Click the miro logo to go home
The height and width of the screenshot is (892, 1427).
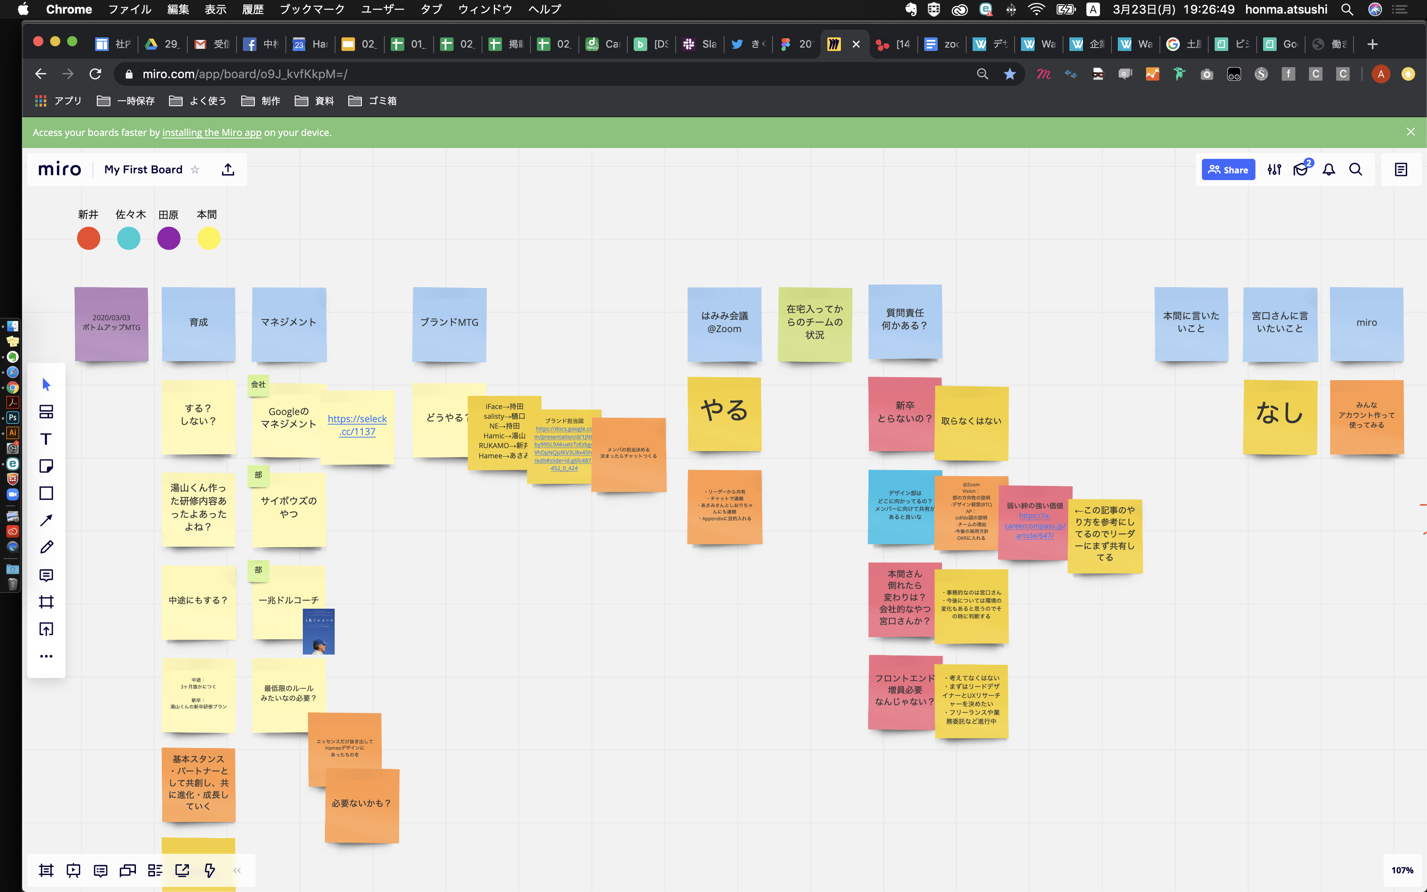coord(59,170)
